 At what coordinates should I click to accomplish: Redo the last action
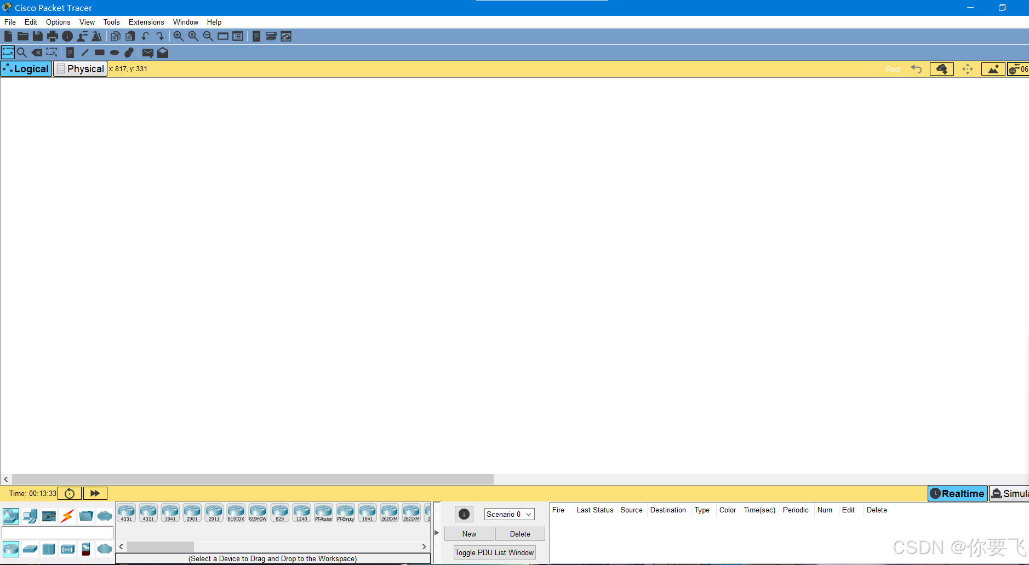(x=160, y=36)
